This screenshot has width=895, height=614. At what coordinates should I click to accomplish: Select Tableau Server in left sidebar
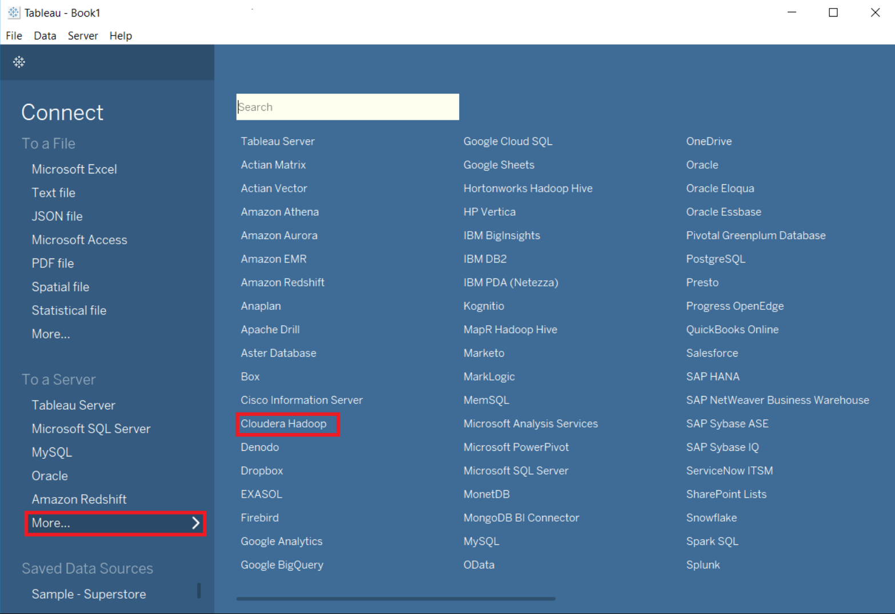(74, 405)
